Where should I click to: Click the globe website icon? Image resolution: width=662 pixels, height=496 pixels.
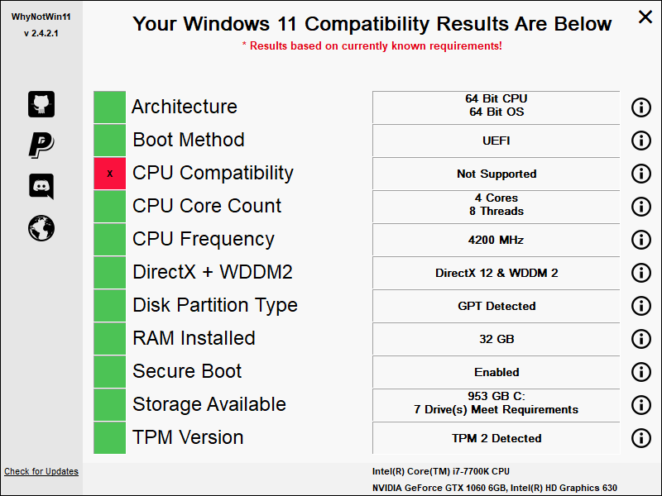coord(41,228)
